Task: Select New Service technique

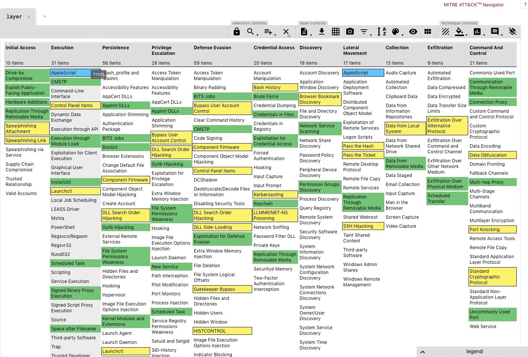Action: (171, 267)
